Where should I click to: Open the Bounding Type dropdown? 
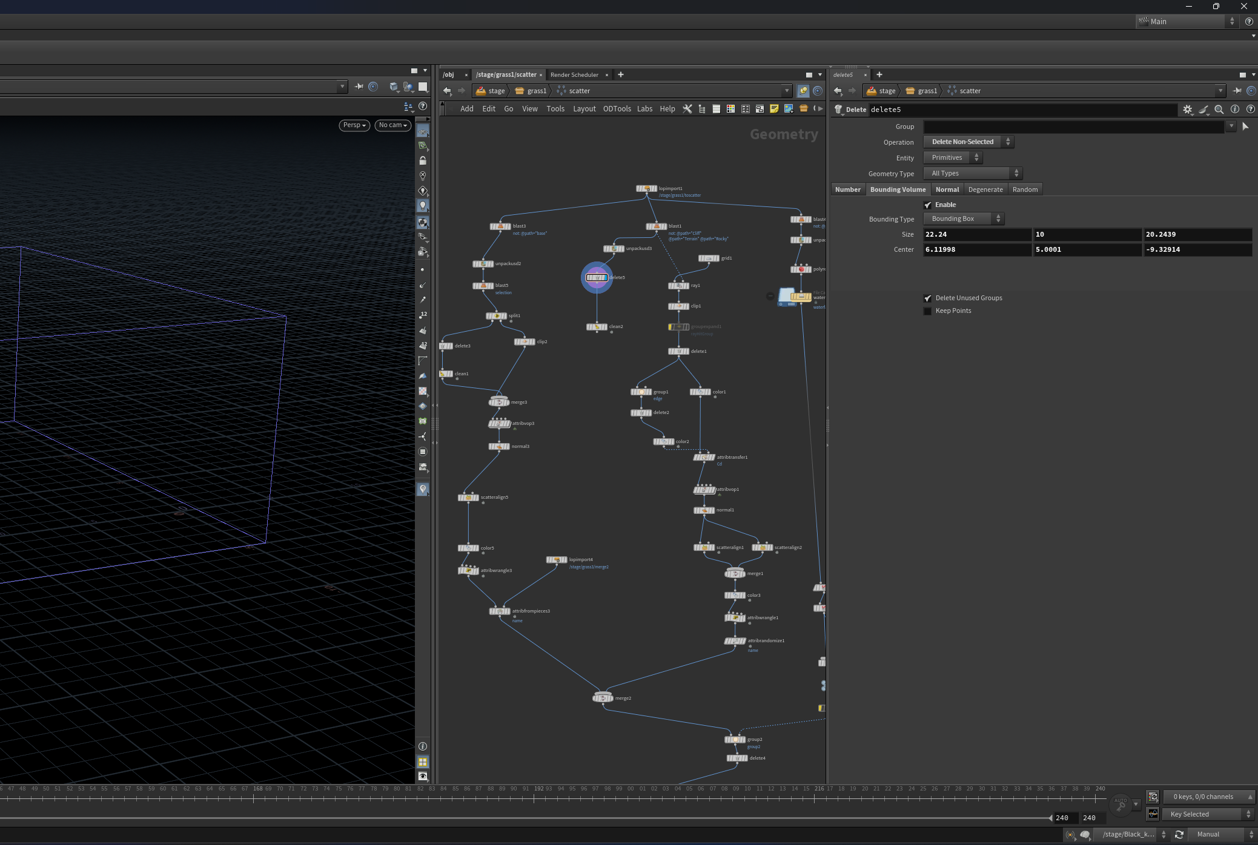963,219
